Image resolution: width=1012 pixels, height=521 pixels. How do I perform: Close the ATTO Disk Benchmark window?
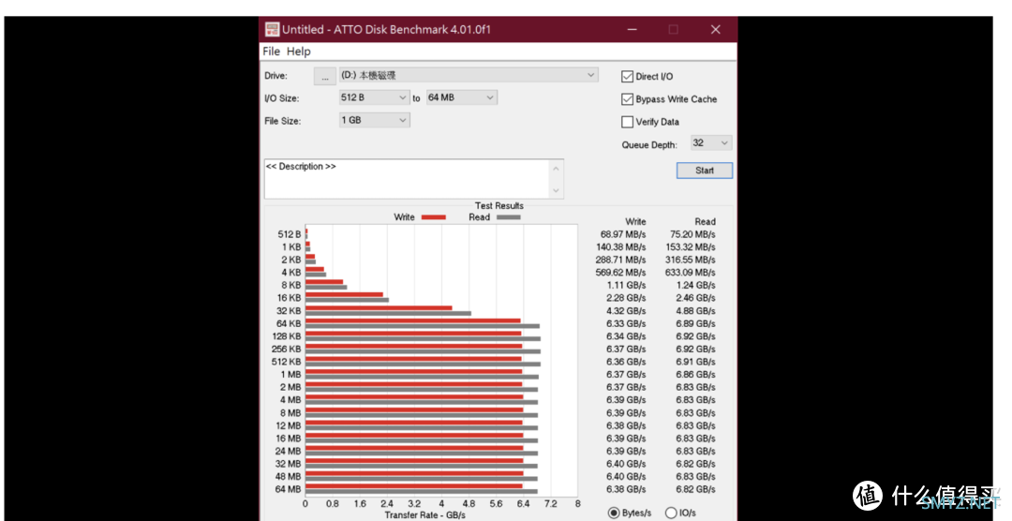point(715,29)
